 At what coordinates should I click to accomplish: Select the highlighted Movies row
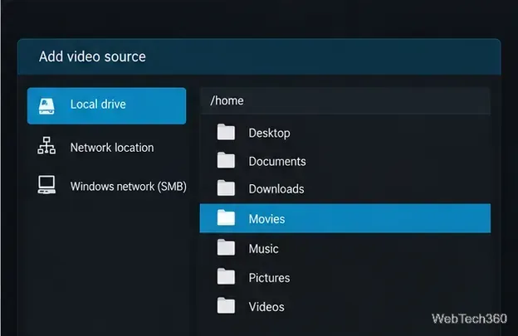(x=345, y=218)
